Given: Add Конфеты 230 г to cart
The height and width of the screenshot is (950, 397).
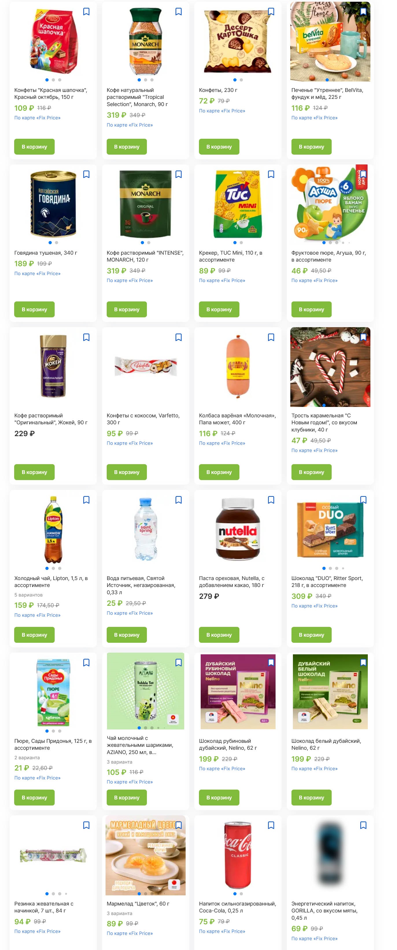Looking at the screenshot, I should [219, 147].
